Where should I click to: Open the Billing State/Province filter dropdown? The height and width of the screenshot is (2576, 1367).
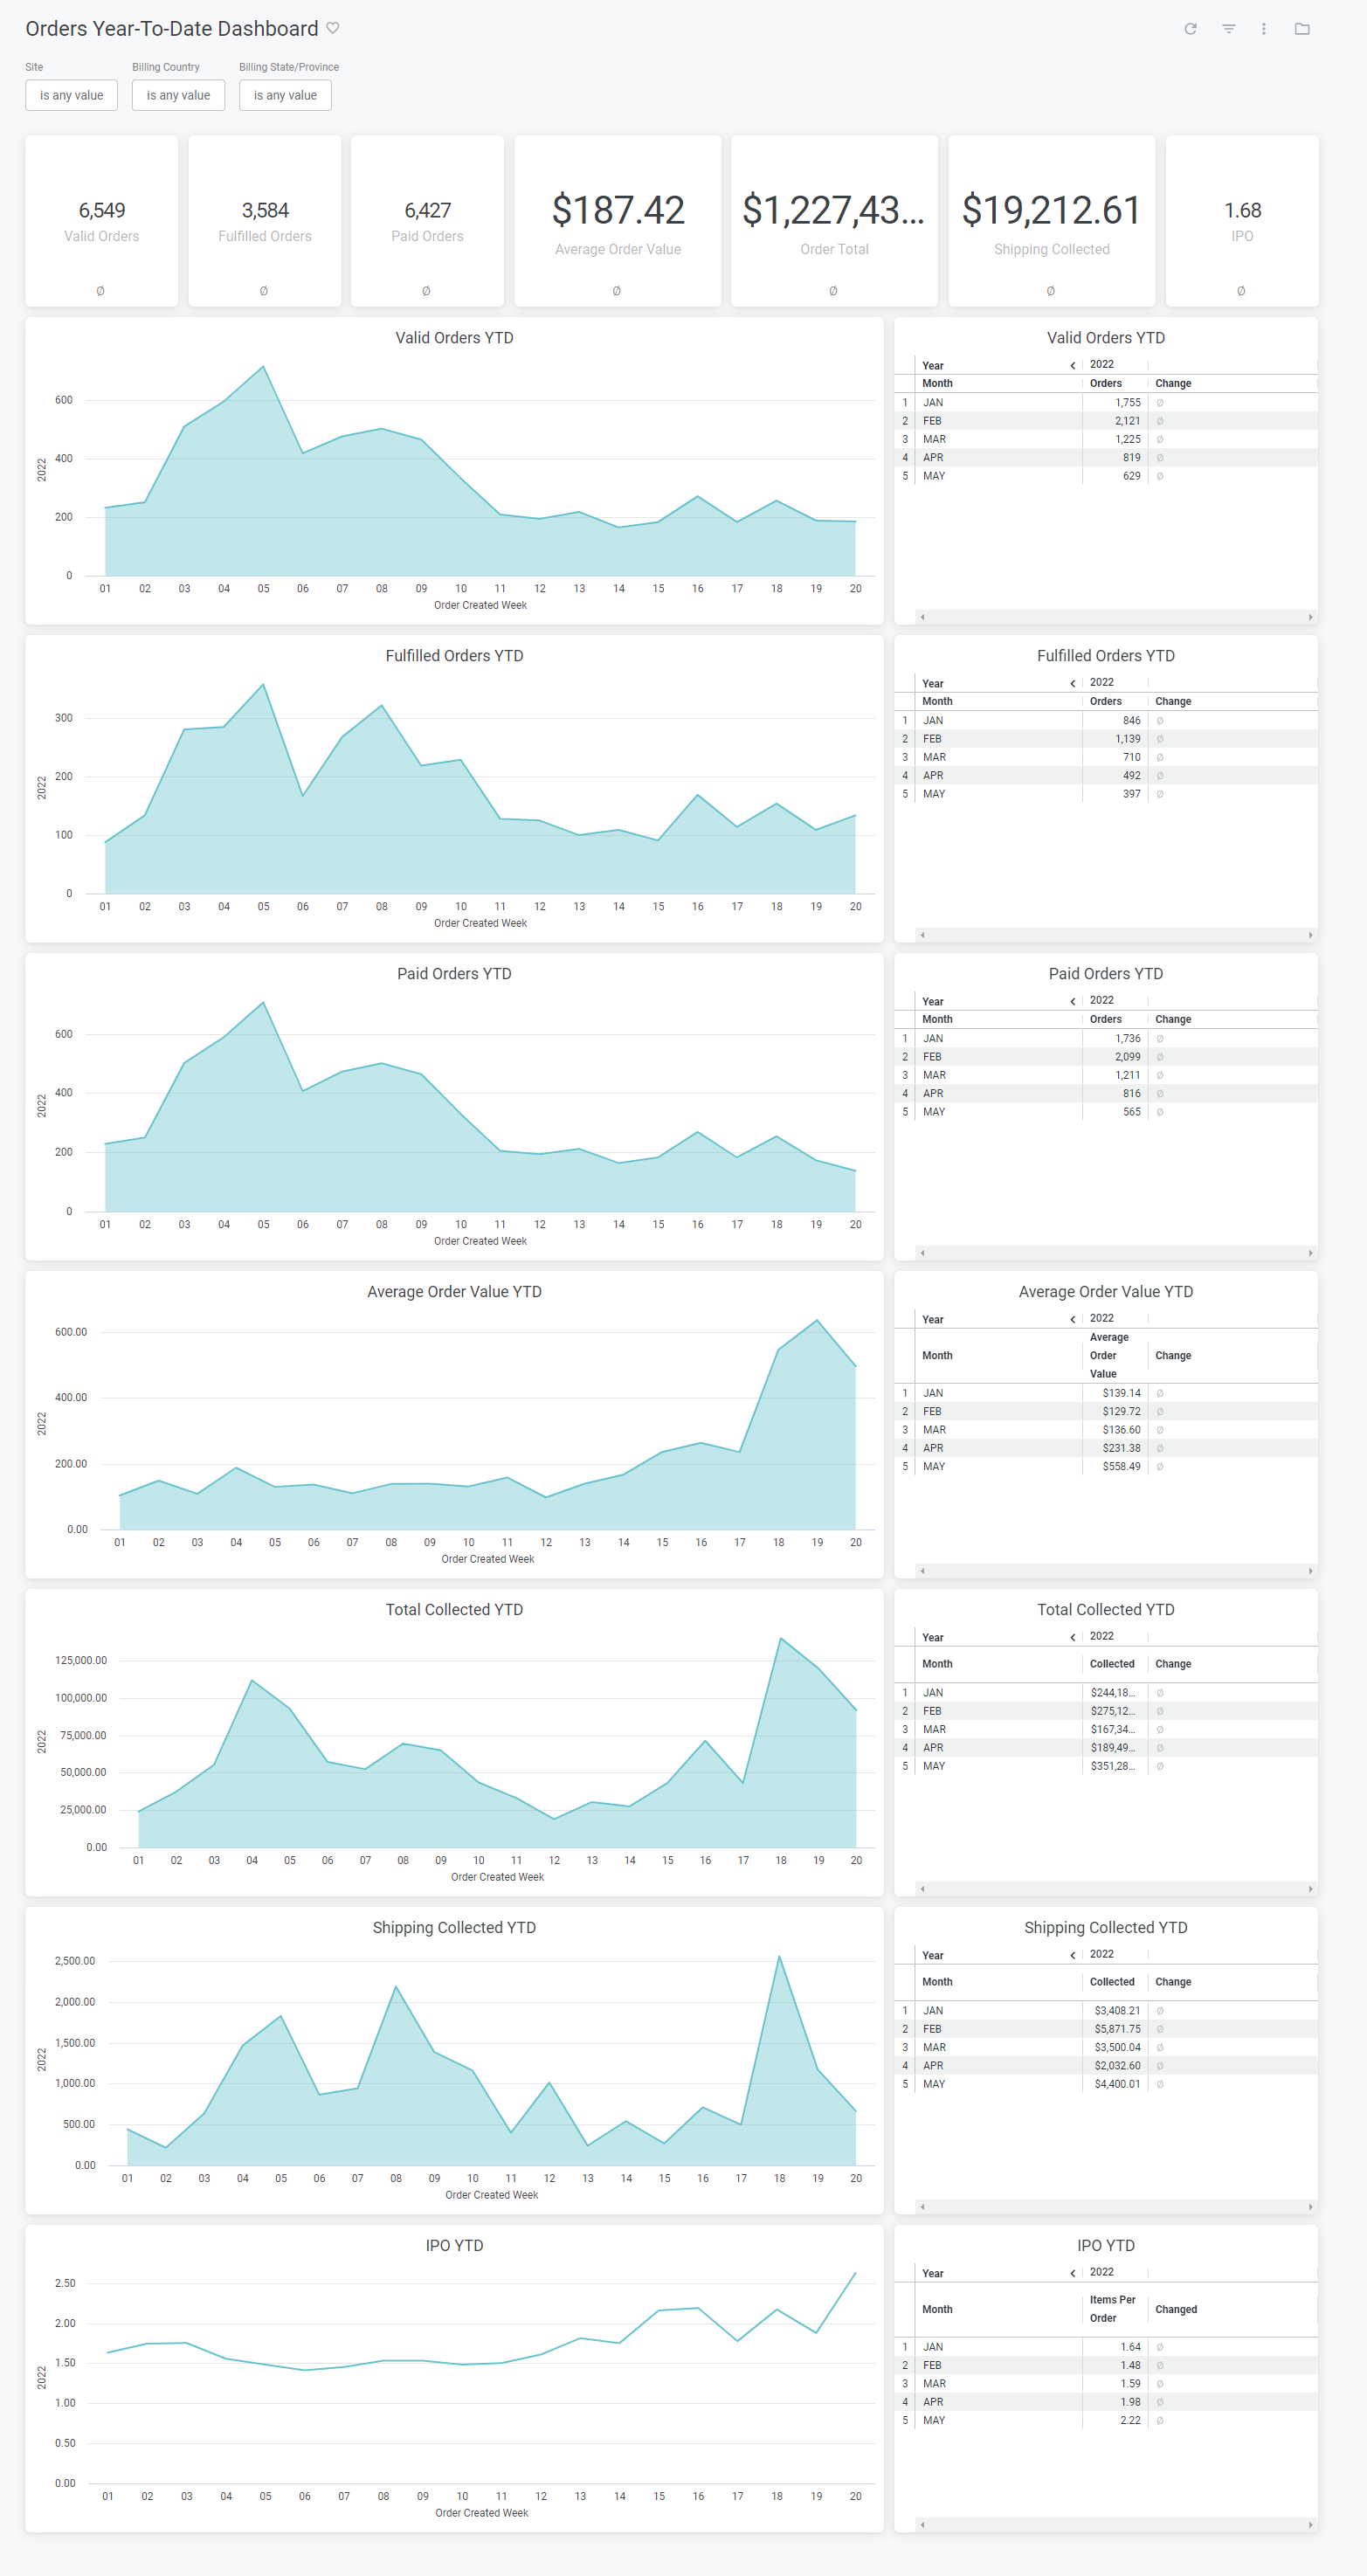[x=285, y=95]
